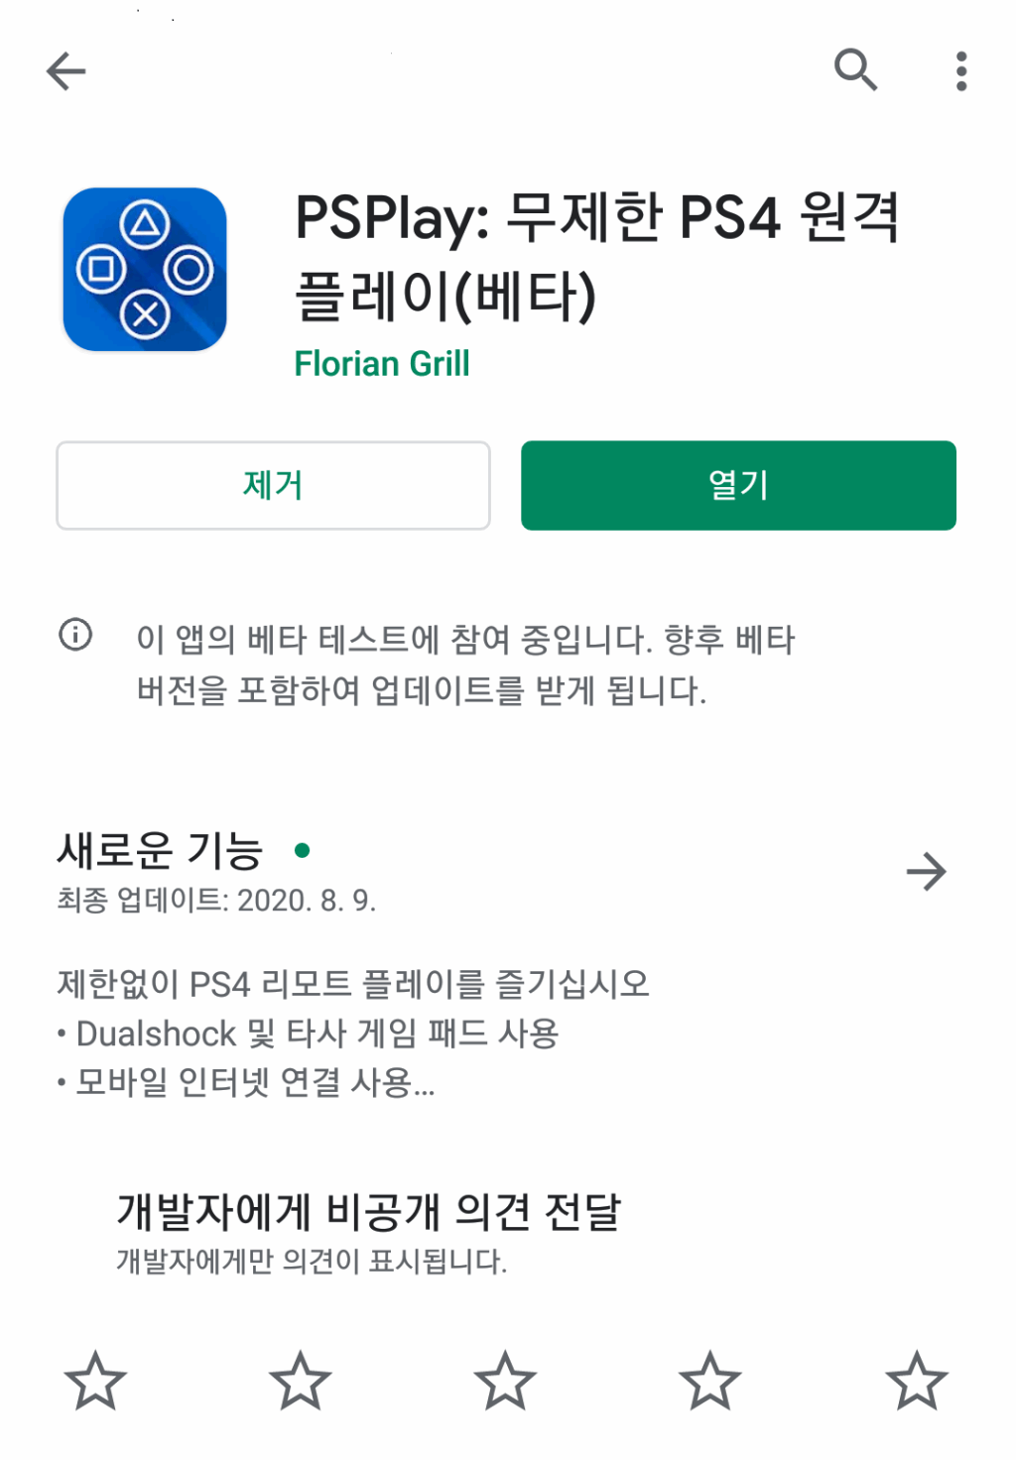Tap the back arrow icon
1016x1460 pixels.
66,71
